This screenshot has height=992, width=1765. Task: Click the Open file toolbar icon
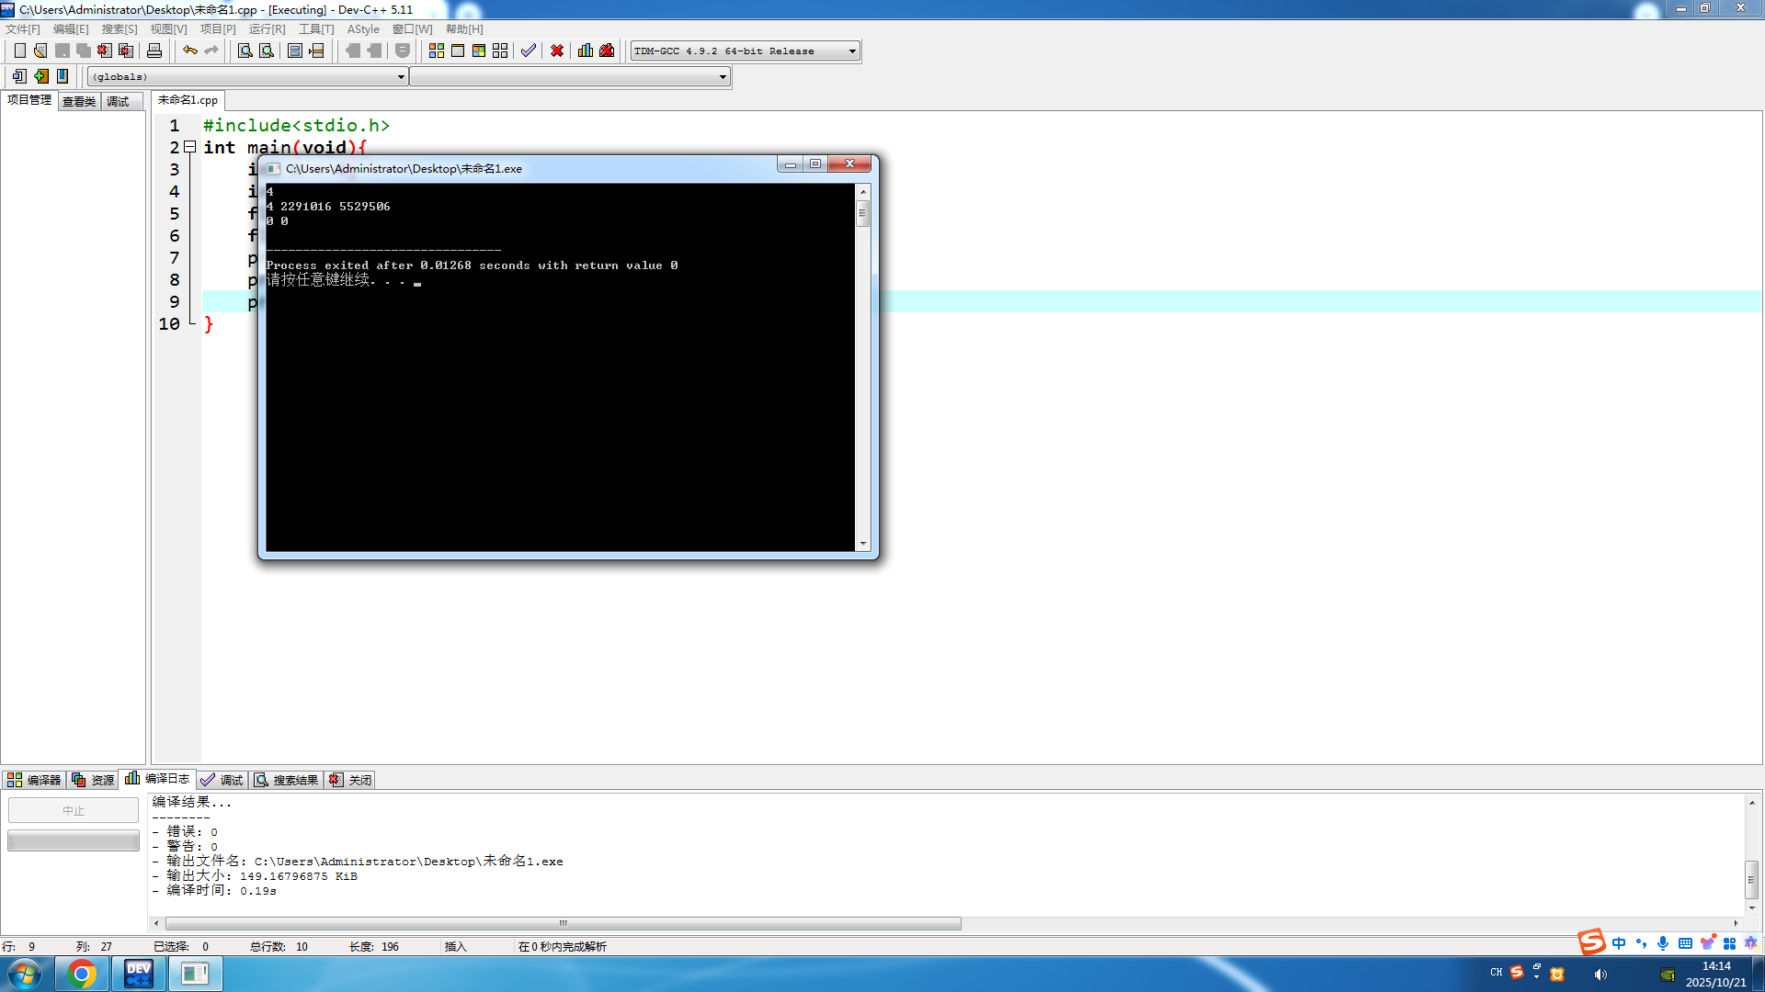point(40,51)
